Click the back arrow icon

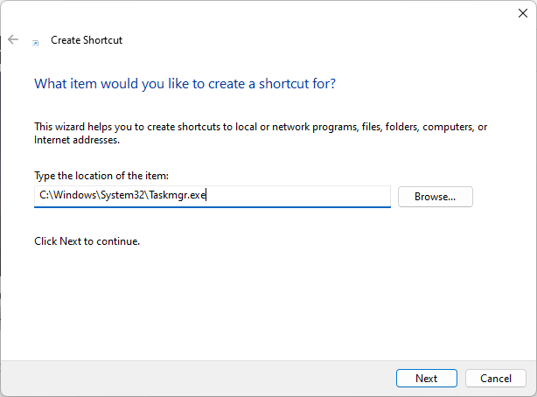[x=13, y=39]
